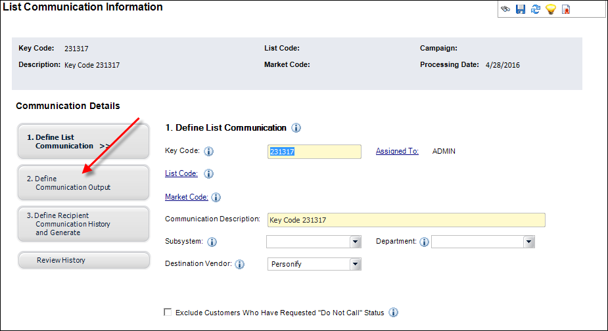Click the blue refresh arrows icon
Viewport: 608px width, 331px height.
pos(536,9)
